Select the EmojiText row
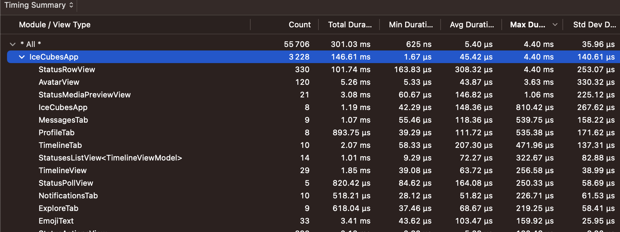The height and width of the screenshot is (232, 620). [313, 221]
